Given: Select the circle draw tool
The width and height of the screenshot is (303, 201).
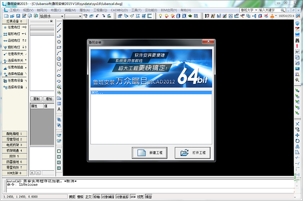Looking at the screenshot, I should tap(59, 59).
